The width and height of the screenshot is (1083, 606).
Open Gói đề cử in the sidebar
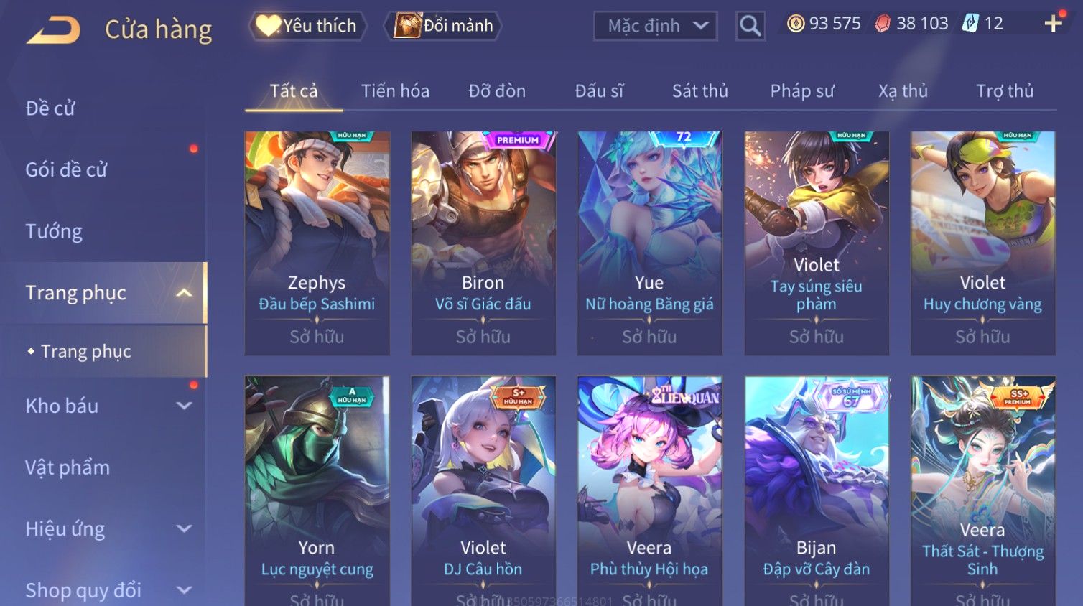(66, 170)
